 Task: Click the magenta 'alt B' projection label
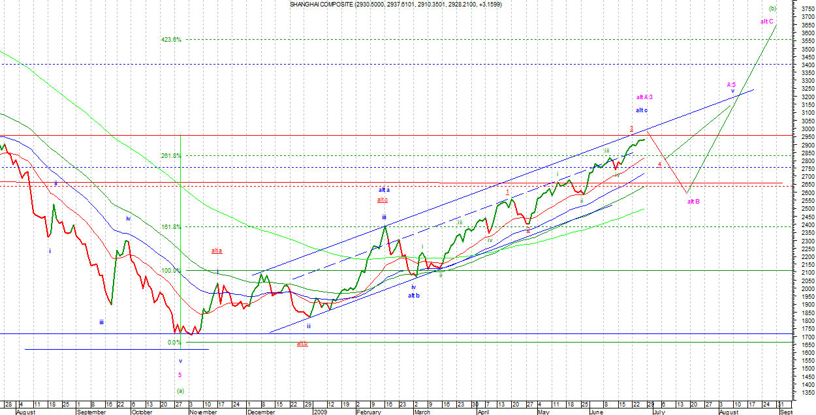click(693, 201)
